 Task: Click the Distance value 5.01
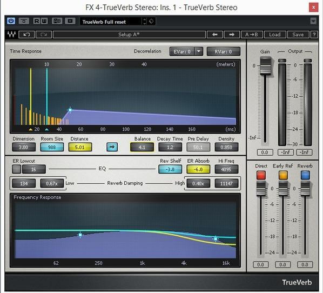[x=80, y=147]
